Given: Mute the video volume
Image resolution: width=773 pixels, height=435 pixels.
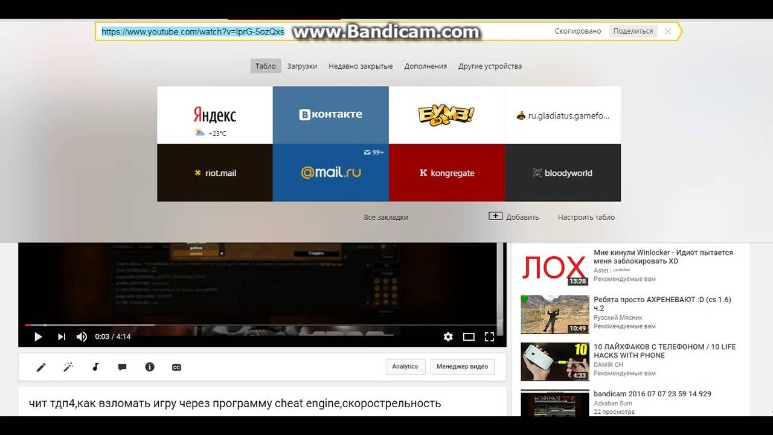Looking at the screenshot, I should (x=82, y=337).
